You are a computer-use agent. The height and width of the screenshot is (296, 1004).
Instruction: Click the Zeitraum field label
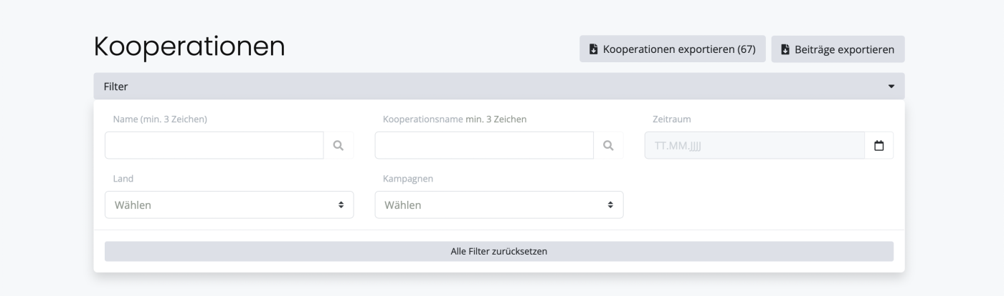671,119
